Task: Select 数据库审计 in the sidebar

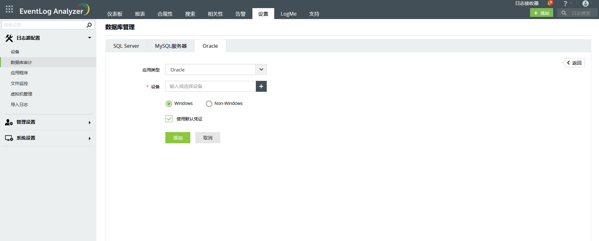Action: pos(48,62)
